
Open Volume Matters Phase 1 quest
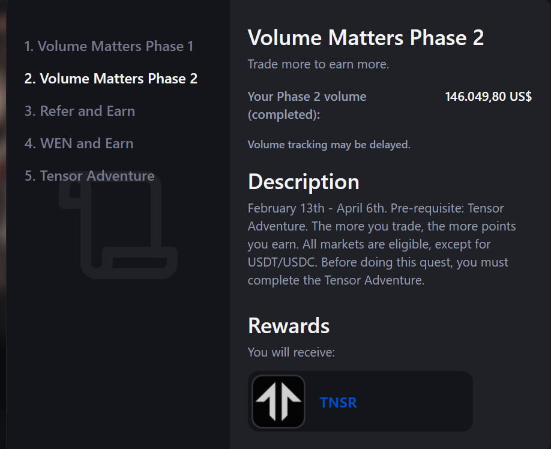(x=109, y=46)
